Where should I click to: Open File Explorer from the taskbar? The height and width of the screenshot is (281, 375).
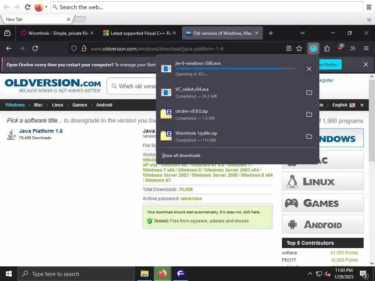144,274
